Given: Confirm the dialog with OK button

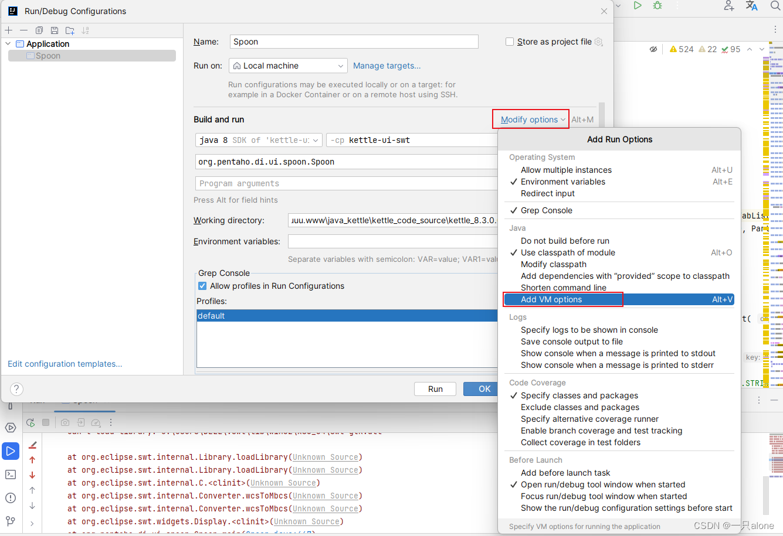Looking at the screenshot, I should [x=481, y=389].
